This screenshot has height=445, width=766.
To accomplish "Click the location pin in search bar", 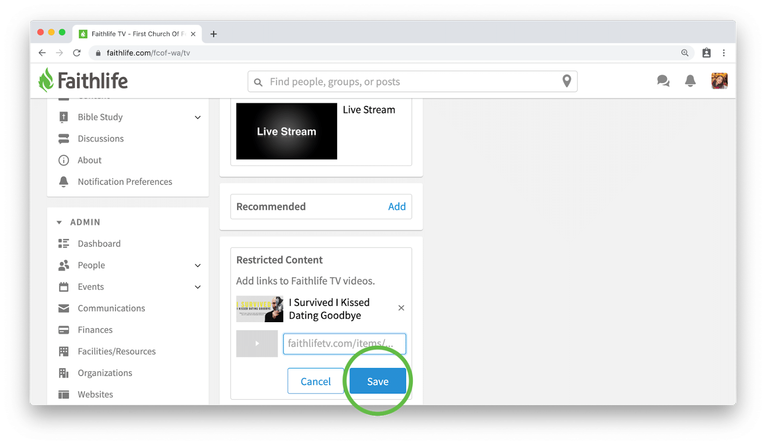I will [566, 81].
